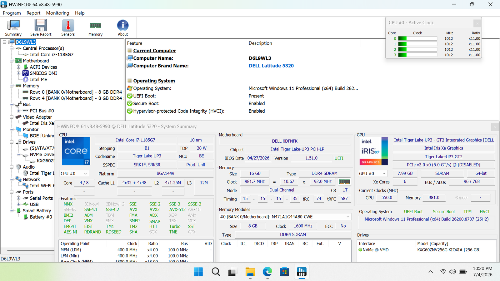The width and height of the screenshot is (500, 281).
Task: Select Intel ME in the tree
Action: [x=38, y=80]
